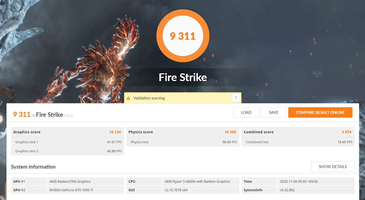The height and width of the screenshot is (200, 365).
Task: Click the Physics score value 18 395
Action: (231, 132)
